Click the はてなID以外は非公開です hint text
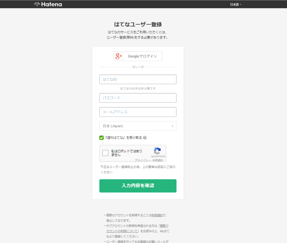Screen dimensions: 287x243 pyautogui.click(x=138, y=89)
